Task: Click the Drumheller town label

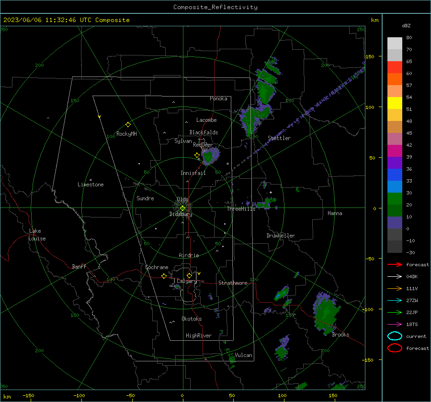Action: [281, 236]
